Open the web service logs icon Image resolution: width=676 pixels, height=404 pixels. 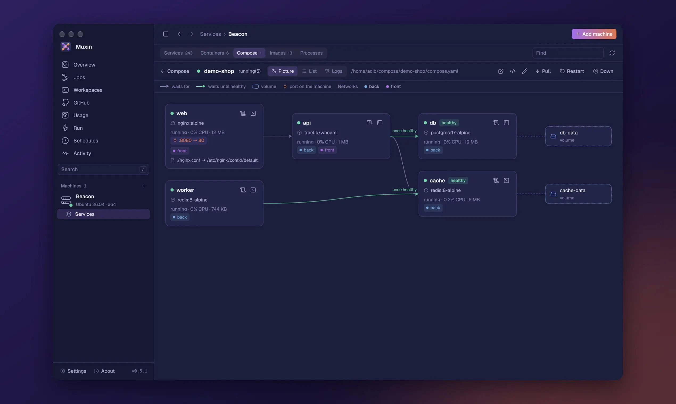[243, 113]
